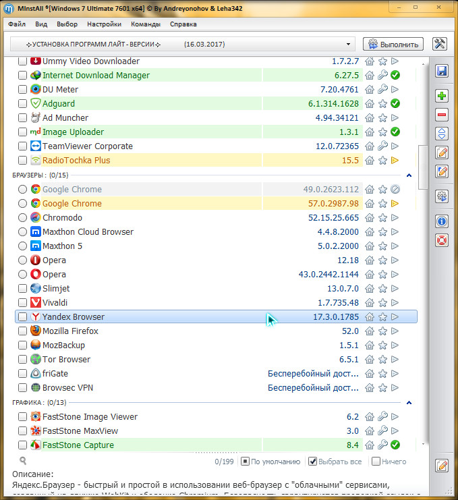Screen dimensions: 458x500
Task: Click play arrow on Chromodo row
Action: tap(395, 217)
